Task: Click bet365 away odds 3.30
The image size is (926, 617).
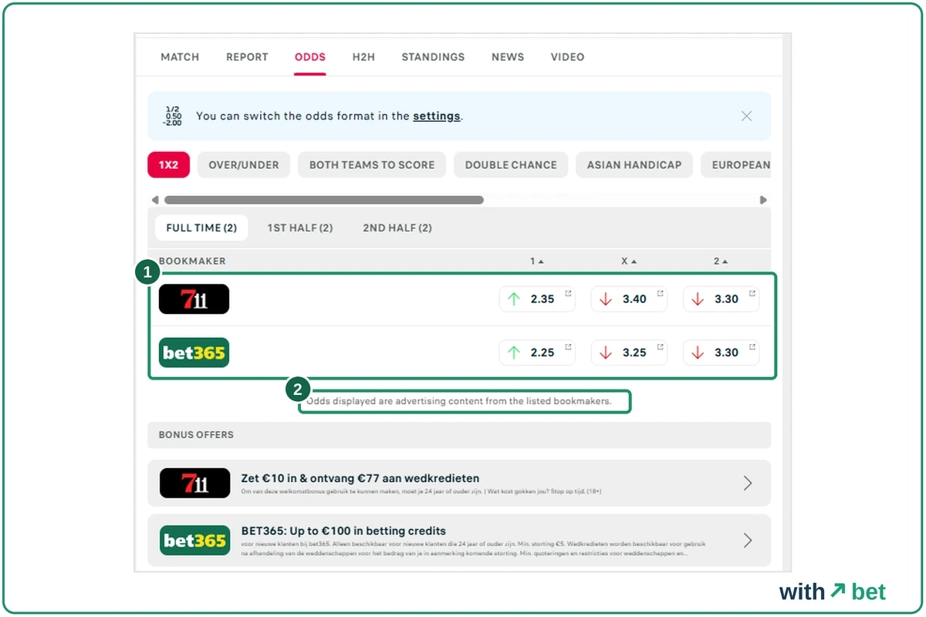Action: [x=721, y=352]
